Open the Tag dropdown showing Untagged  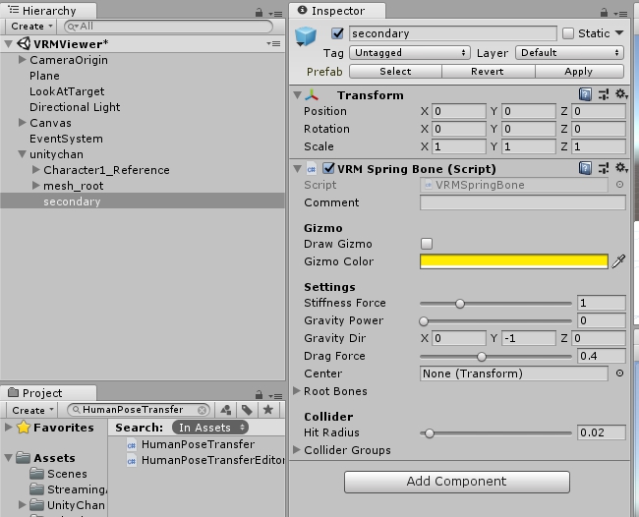tap(409, 52)
